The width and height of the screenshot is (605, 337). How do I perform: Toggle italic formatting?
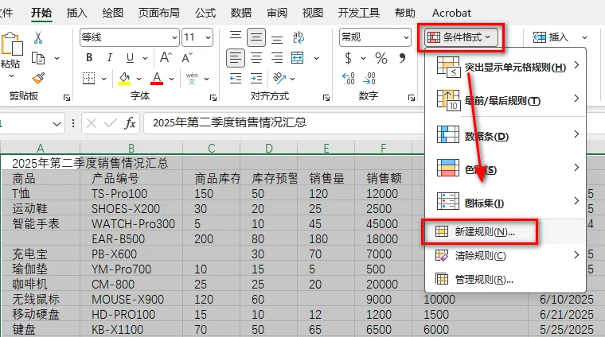tap(110, 58)
